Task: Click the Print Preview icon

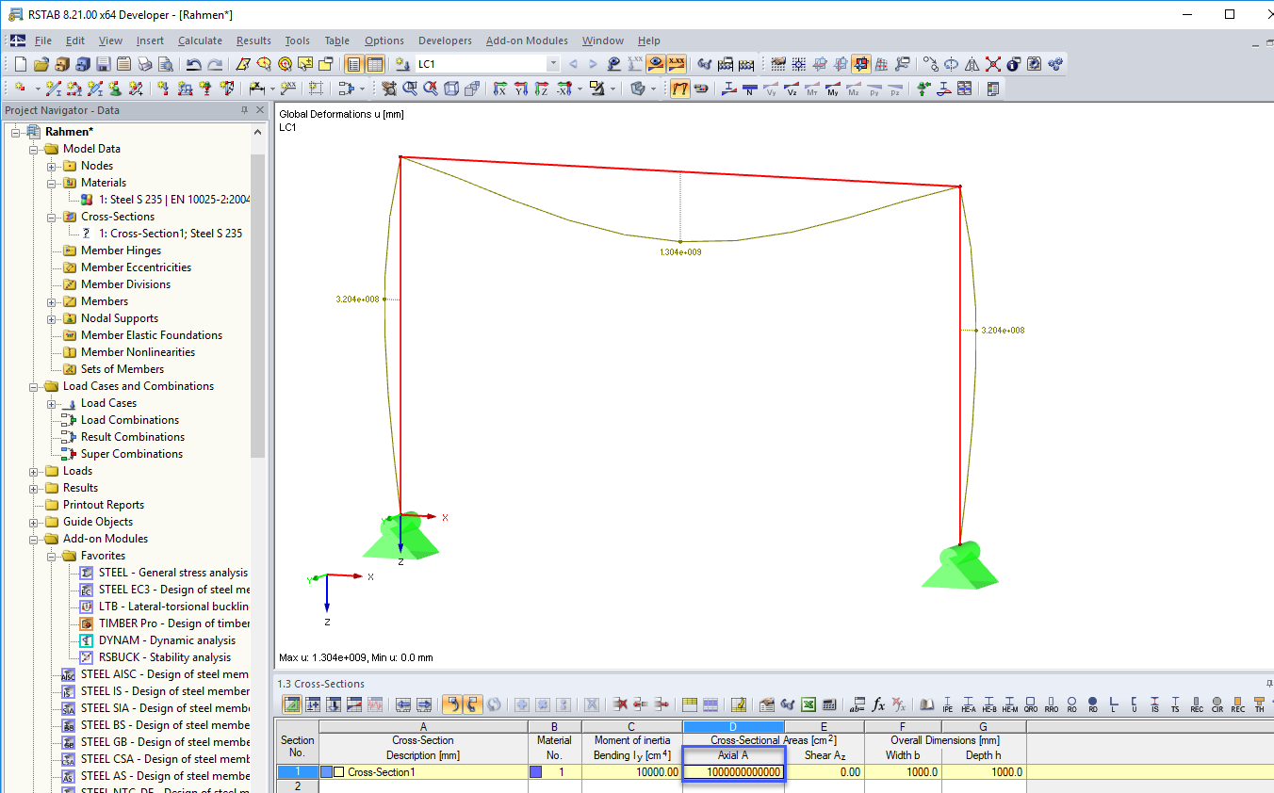Action: pyautogui.click(x=165, y=64)
